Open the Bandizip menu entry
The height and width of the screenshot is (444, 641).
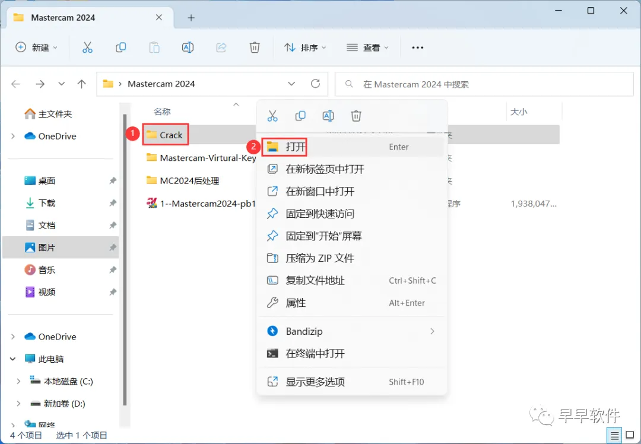click(351, 331)
